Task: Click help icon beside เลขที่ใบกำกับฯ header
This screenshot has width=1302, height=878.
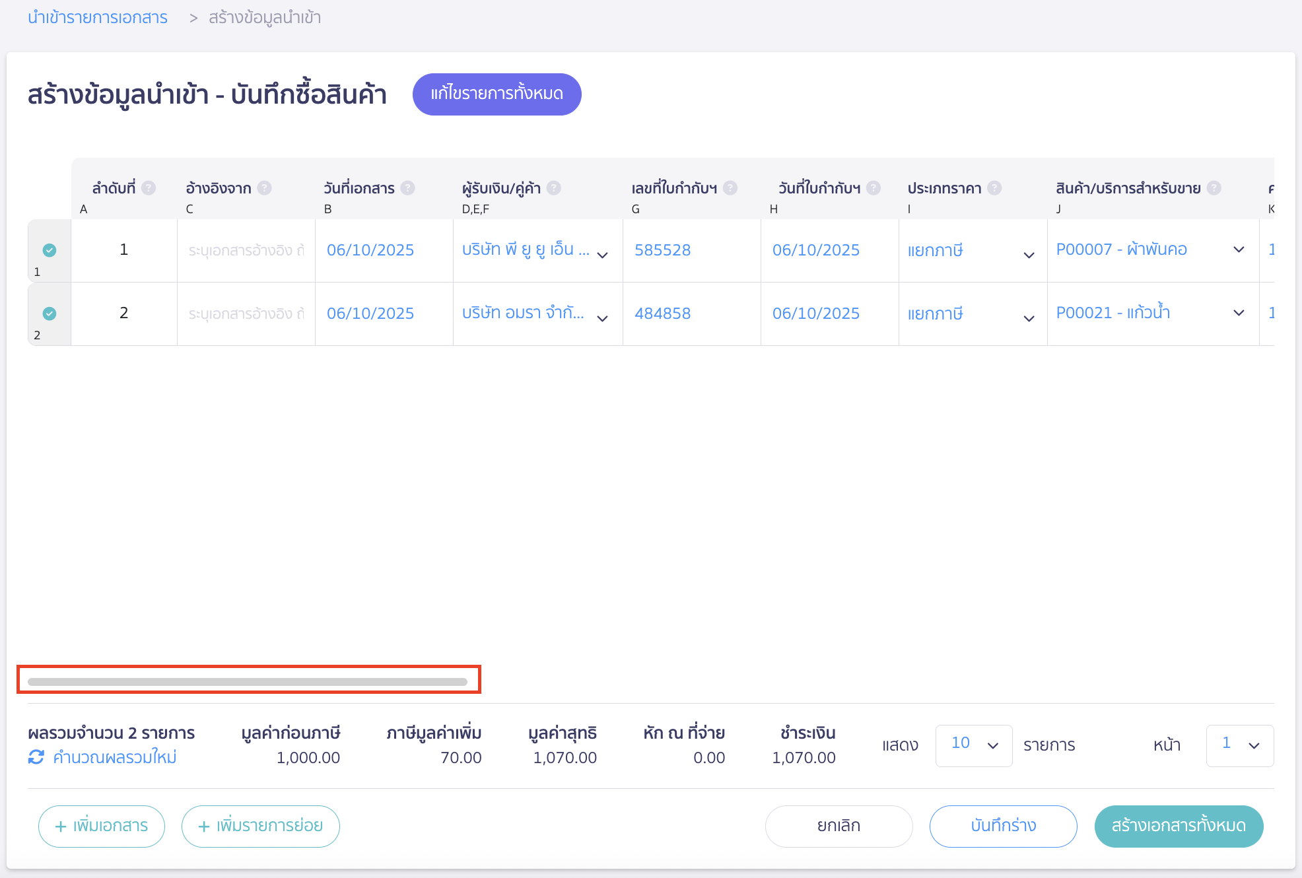Action: pos(730,188)
